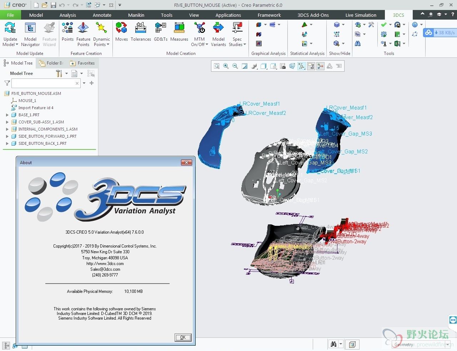The width and height of the screenshot is (457, 351).
Task: Select FIVE_BUTTON_MOUSE.ASM in model tree
Action: [36, 93]
